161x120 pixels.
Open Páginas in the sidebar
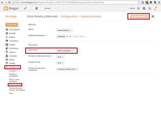(12, 37)
